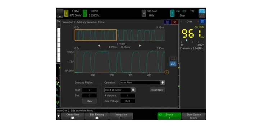Click the trigger T icon

(172, 13)
